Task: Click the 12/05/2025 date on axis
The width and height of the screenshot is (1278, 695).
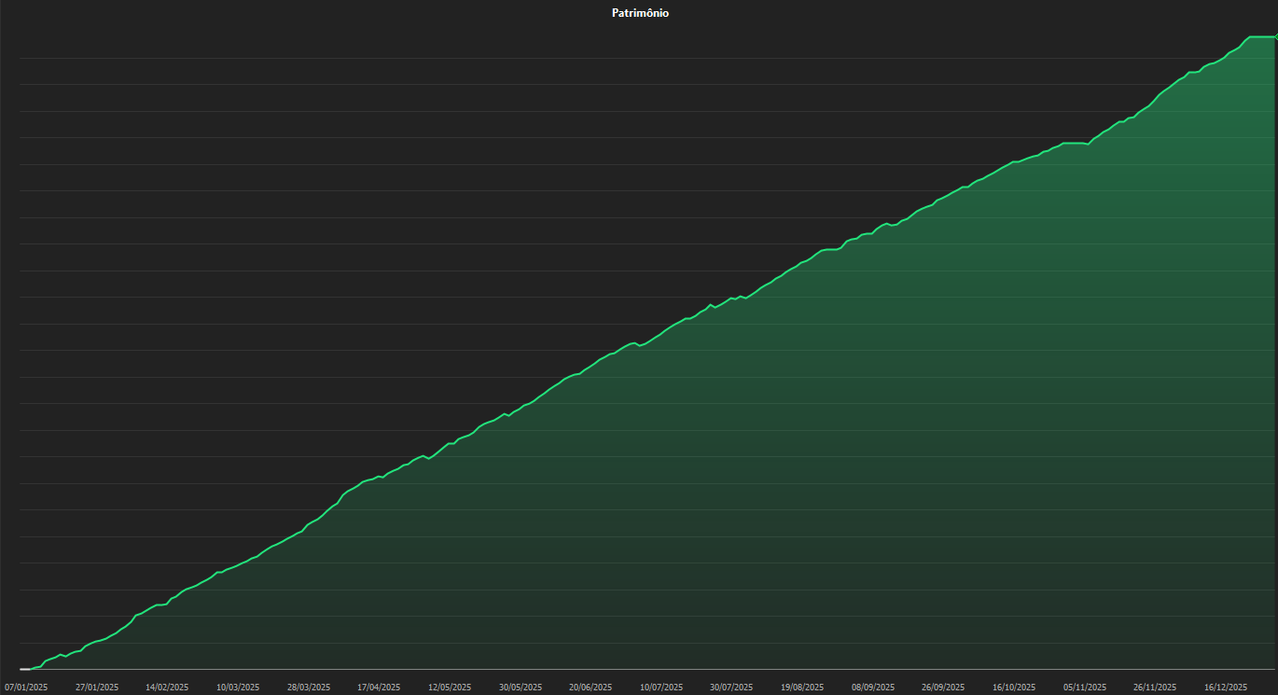Action: [450, 688]
